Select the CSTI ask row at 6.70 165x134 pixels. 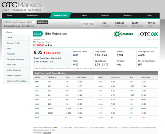click(x=127, y=95)
